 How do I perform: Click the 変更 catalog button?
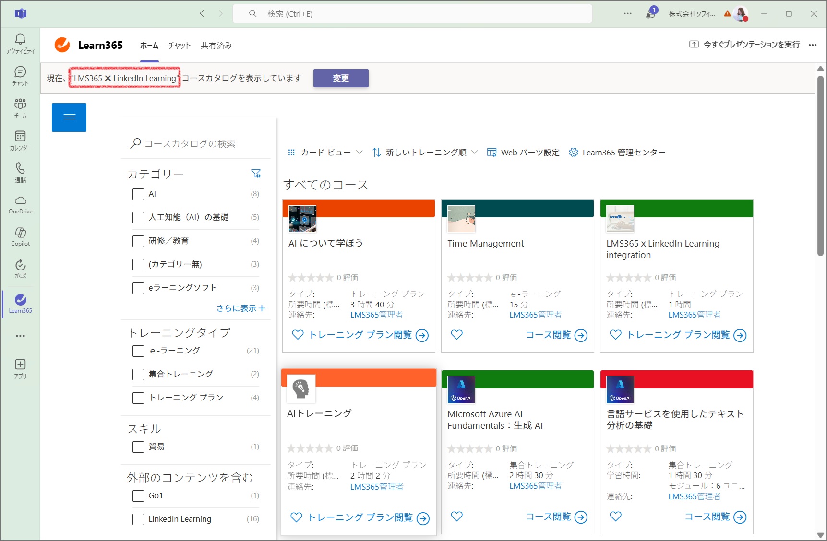(x=341, y=78)
